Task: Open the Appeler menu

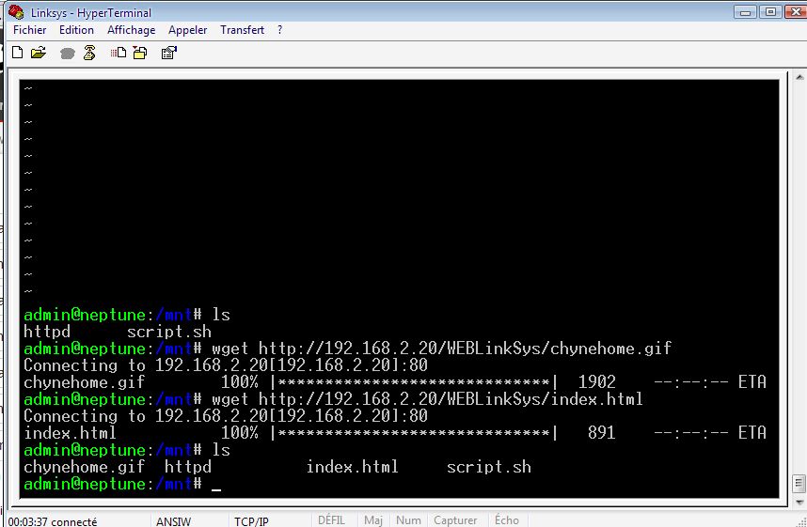Action: pos(187,30)
